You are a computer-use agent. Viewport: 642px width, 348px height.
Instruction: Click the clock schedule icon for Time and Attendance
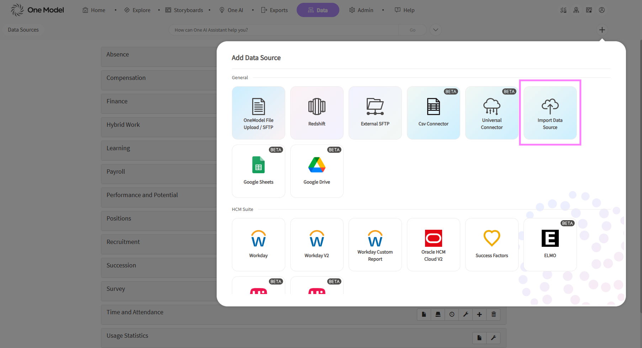(x=452, y=314)
